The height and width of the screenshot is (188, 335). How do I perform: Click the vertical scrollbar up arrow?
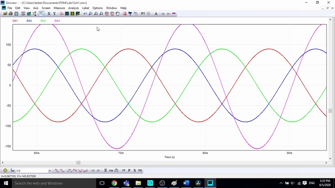coord(330,20)
